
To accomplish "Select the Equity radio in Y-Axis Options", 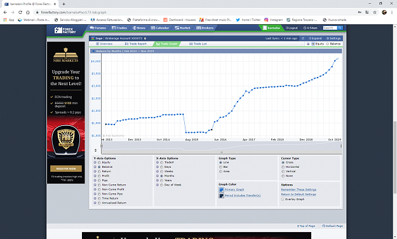I will tap(100, 163).
